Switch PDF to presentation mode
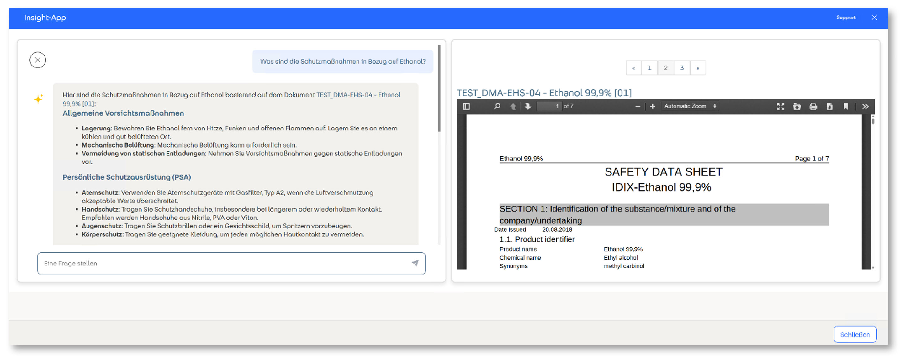This screenshot has height=357, width=900. 780,106
